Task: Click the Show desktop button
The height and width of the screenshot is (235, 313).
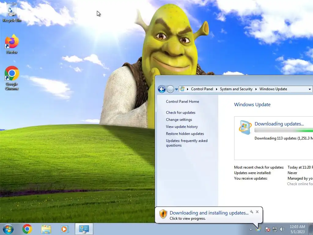Action: pos(311,229)
